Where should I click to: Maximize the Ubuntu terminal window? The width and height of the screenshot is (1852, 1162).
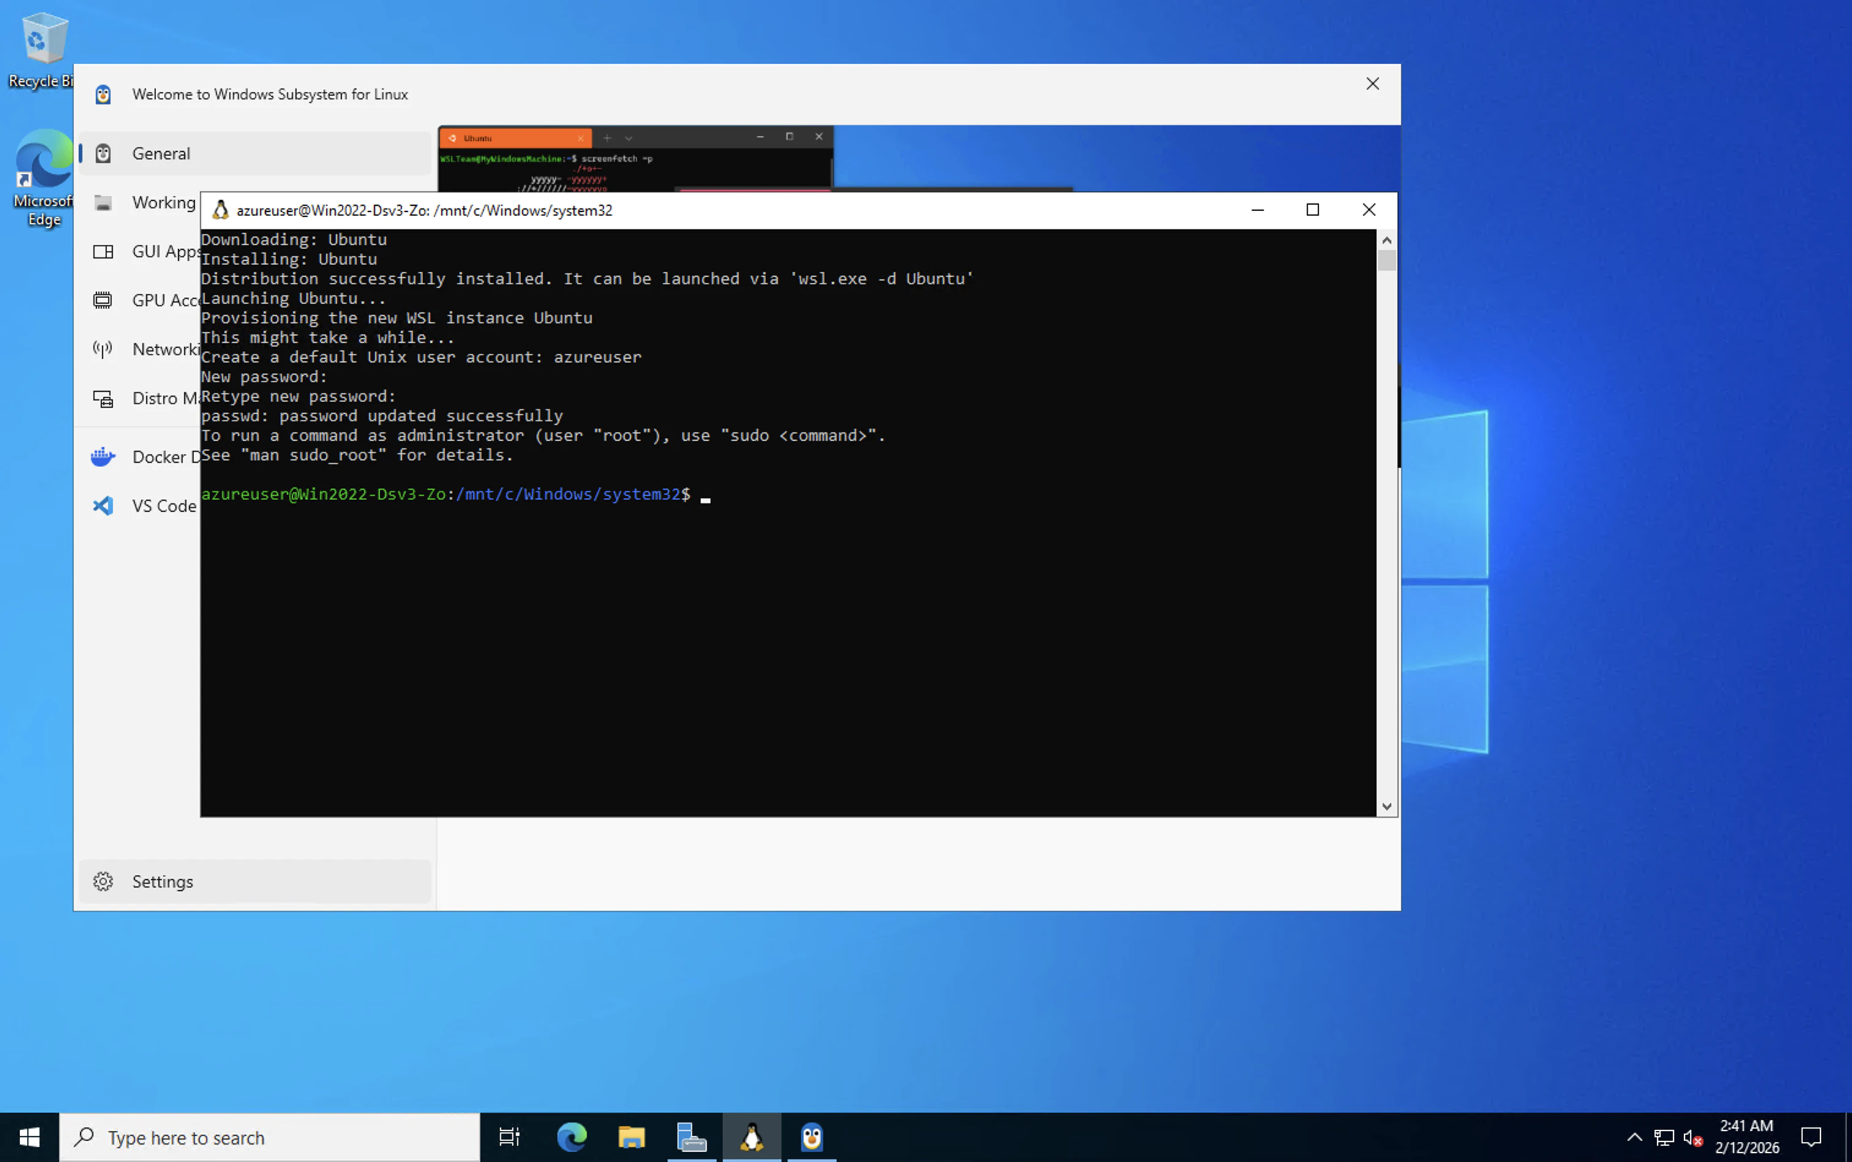click(x=1313, y=210)
